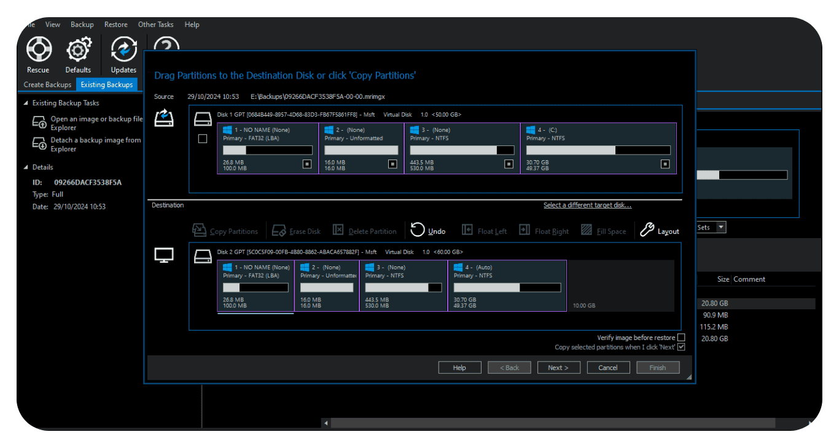Enable Verify image before restore checkbox
This screenshot has width=839, height=448.
(x=681, y=338)
